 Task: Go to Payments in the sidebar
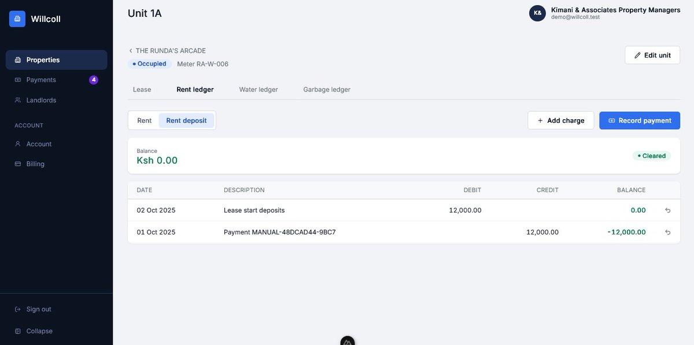coord(57,80)
